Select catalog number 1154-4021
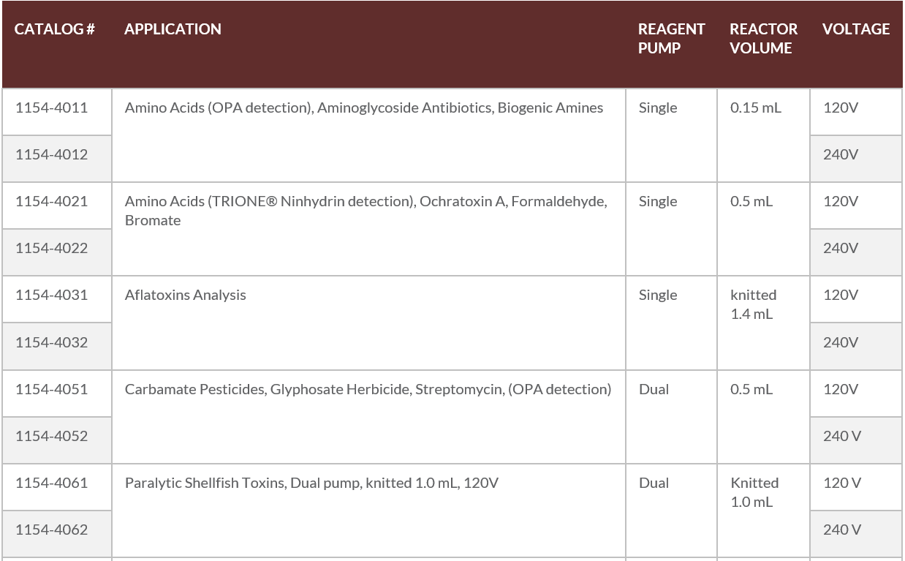905x561 pixels. coord(51,201)
